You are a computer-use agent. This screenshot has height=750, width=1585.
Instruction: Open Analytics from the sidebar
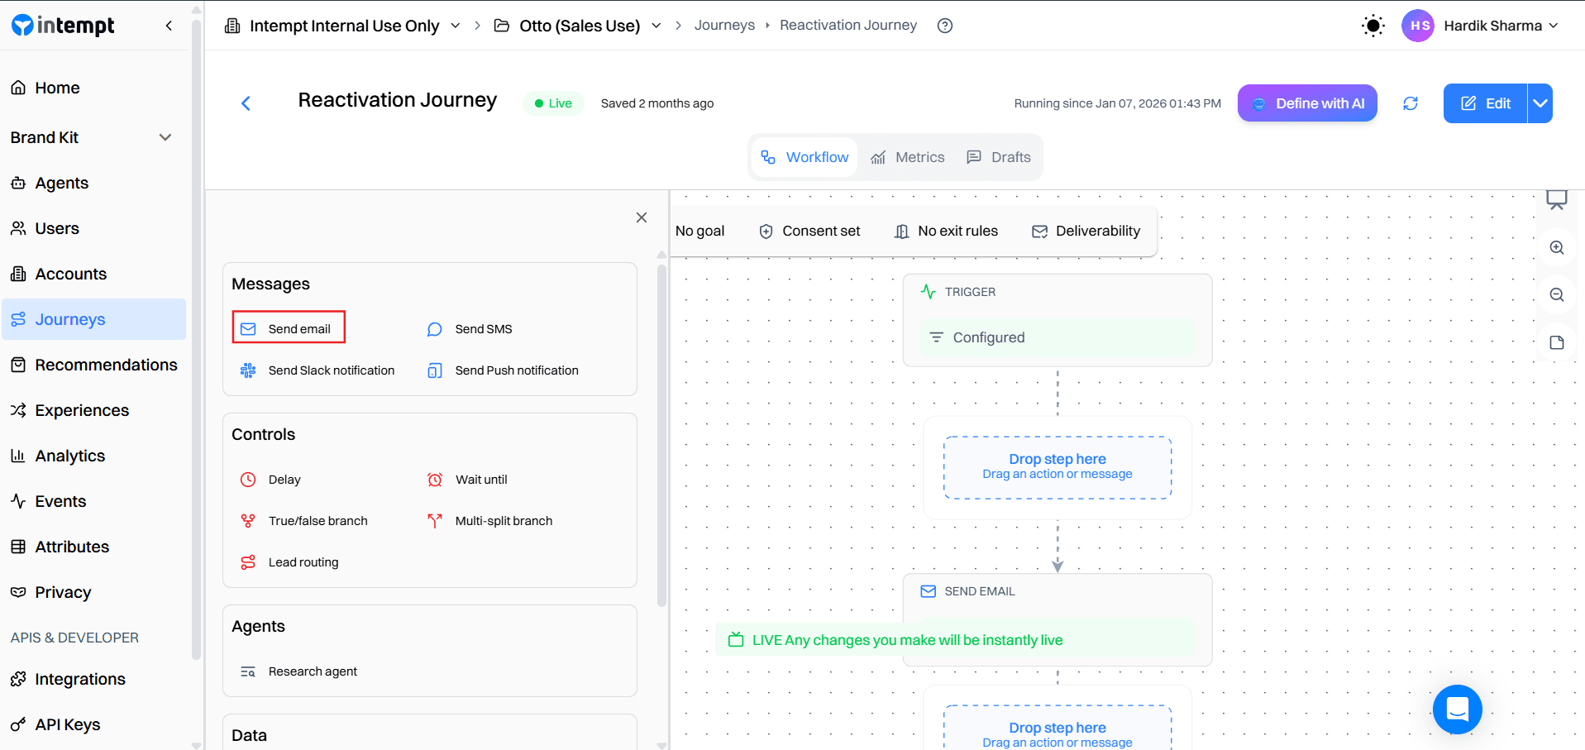point(69,455)
